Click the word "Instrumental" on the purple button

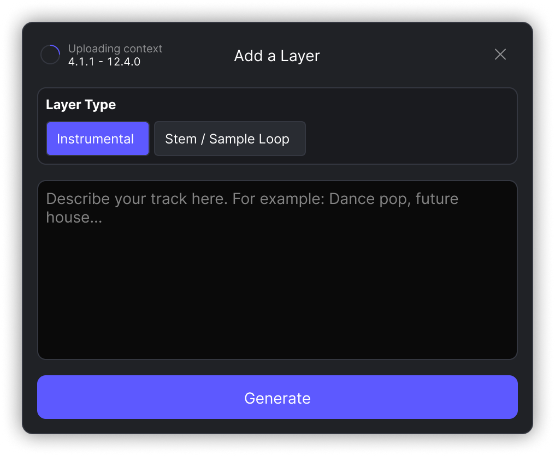click(95, 139)
